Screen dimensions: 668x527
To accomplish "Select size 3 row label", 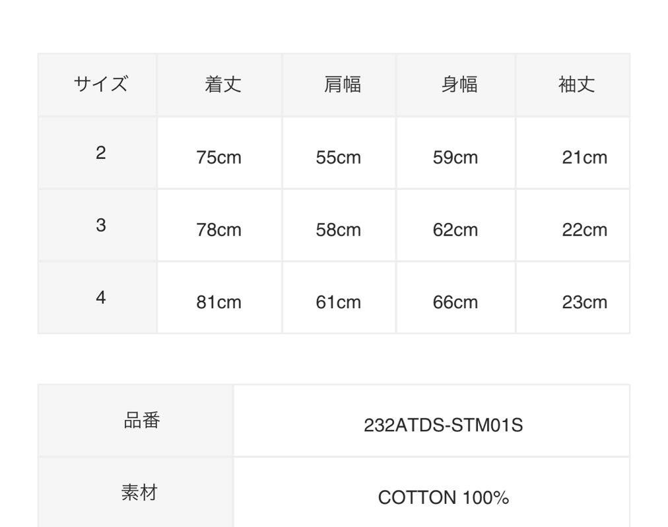I will [98, 225].
